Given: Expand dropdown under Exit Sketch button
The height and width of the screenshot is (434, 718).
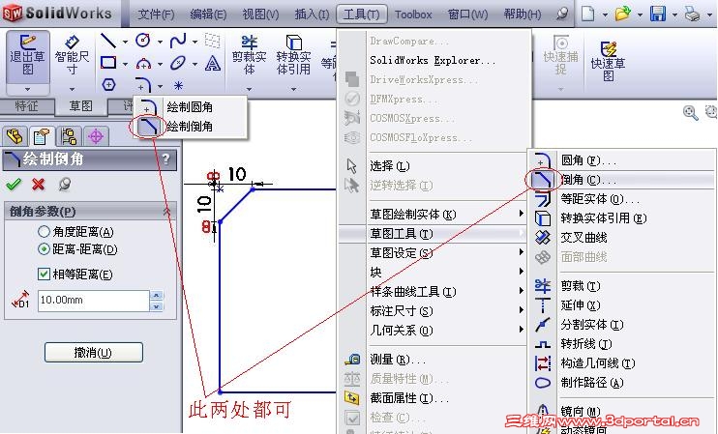Looking at the screenshot, I should pos(28,89).
